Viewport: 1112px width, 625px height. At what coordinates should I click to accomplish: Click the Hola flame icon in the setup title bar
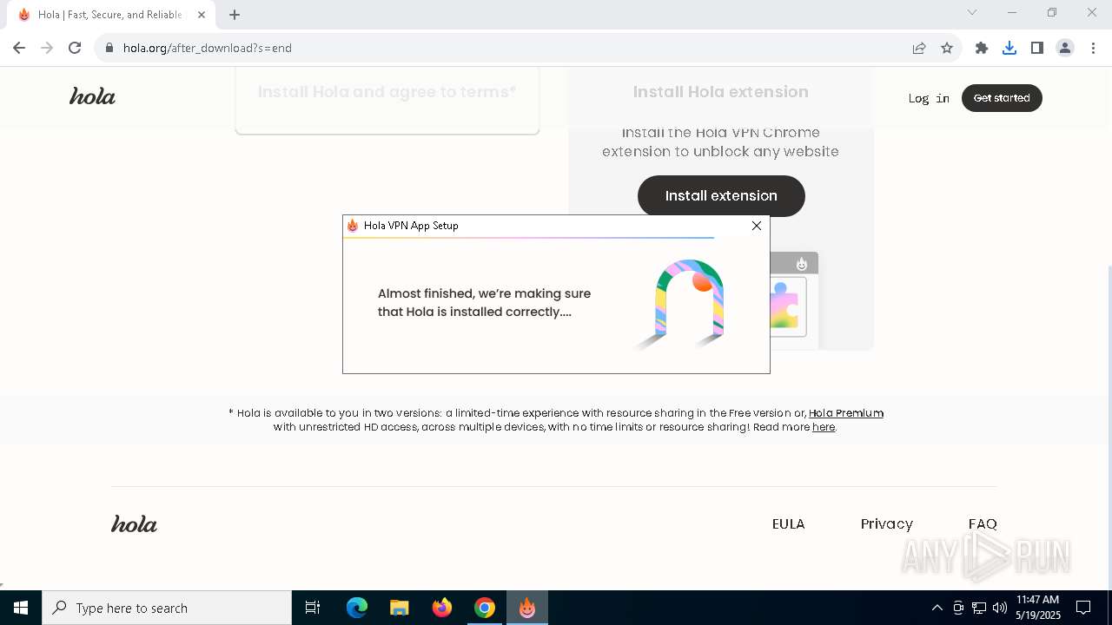tap(353, 226)
